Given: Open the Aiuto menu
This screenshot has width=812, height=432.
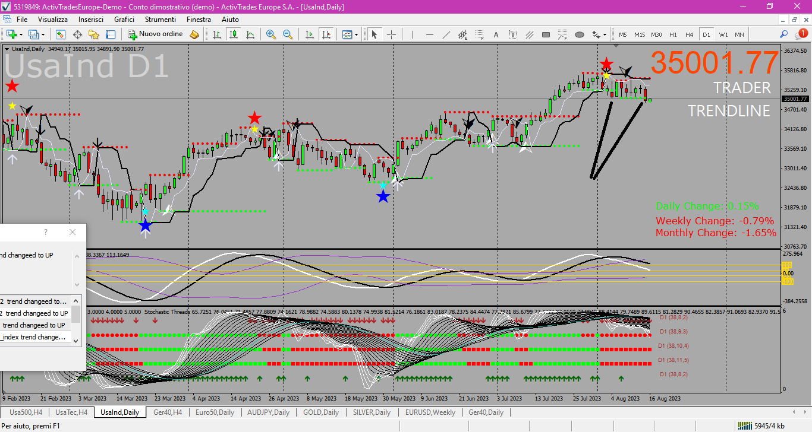Looking at the screenshot, I should [x=230, y=20].
